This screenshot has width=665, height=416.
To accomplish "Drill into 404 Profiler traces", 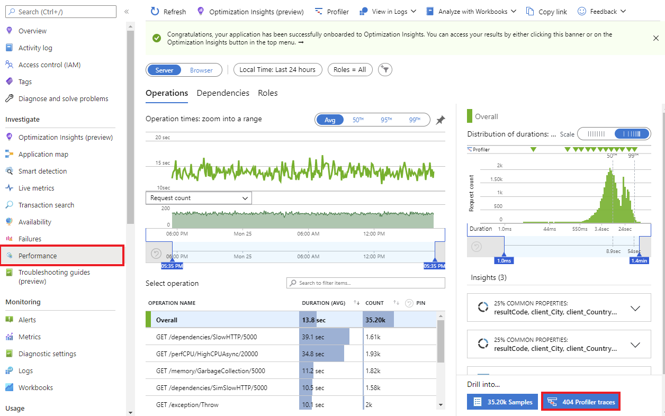I will click(580, 401).
